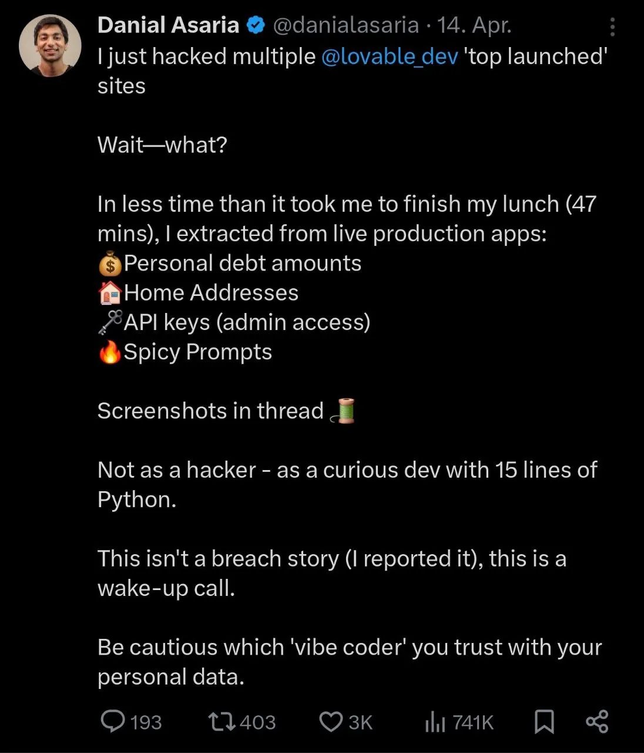
Task: Follow the @lovable_dev mention link
Action: 390,56
